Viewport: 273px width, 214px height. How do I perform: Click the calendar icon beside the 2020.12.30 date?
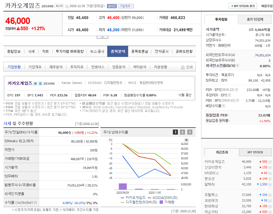point(67,7)
